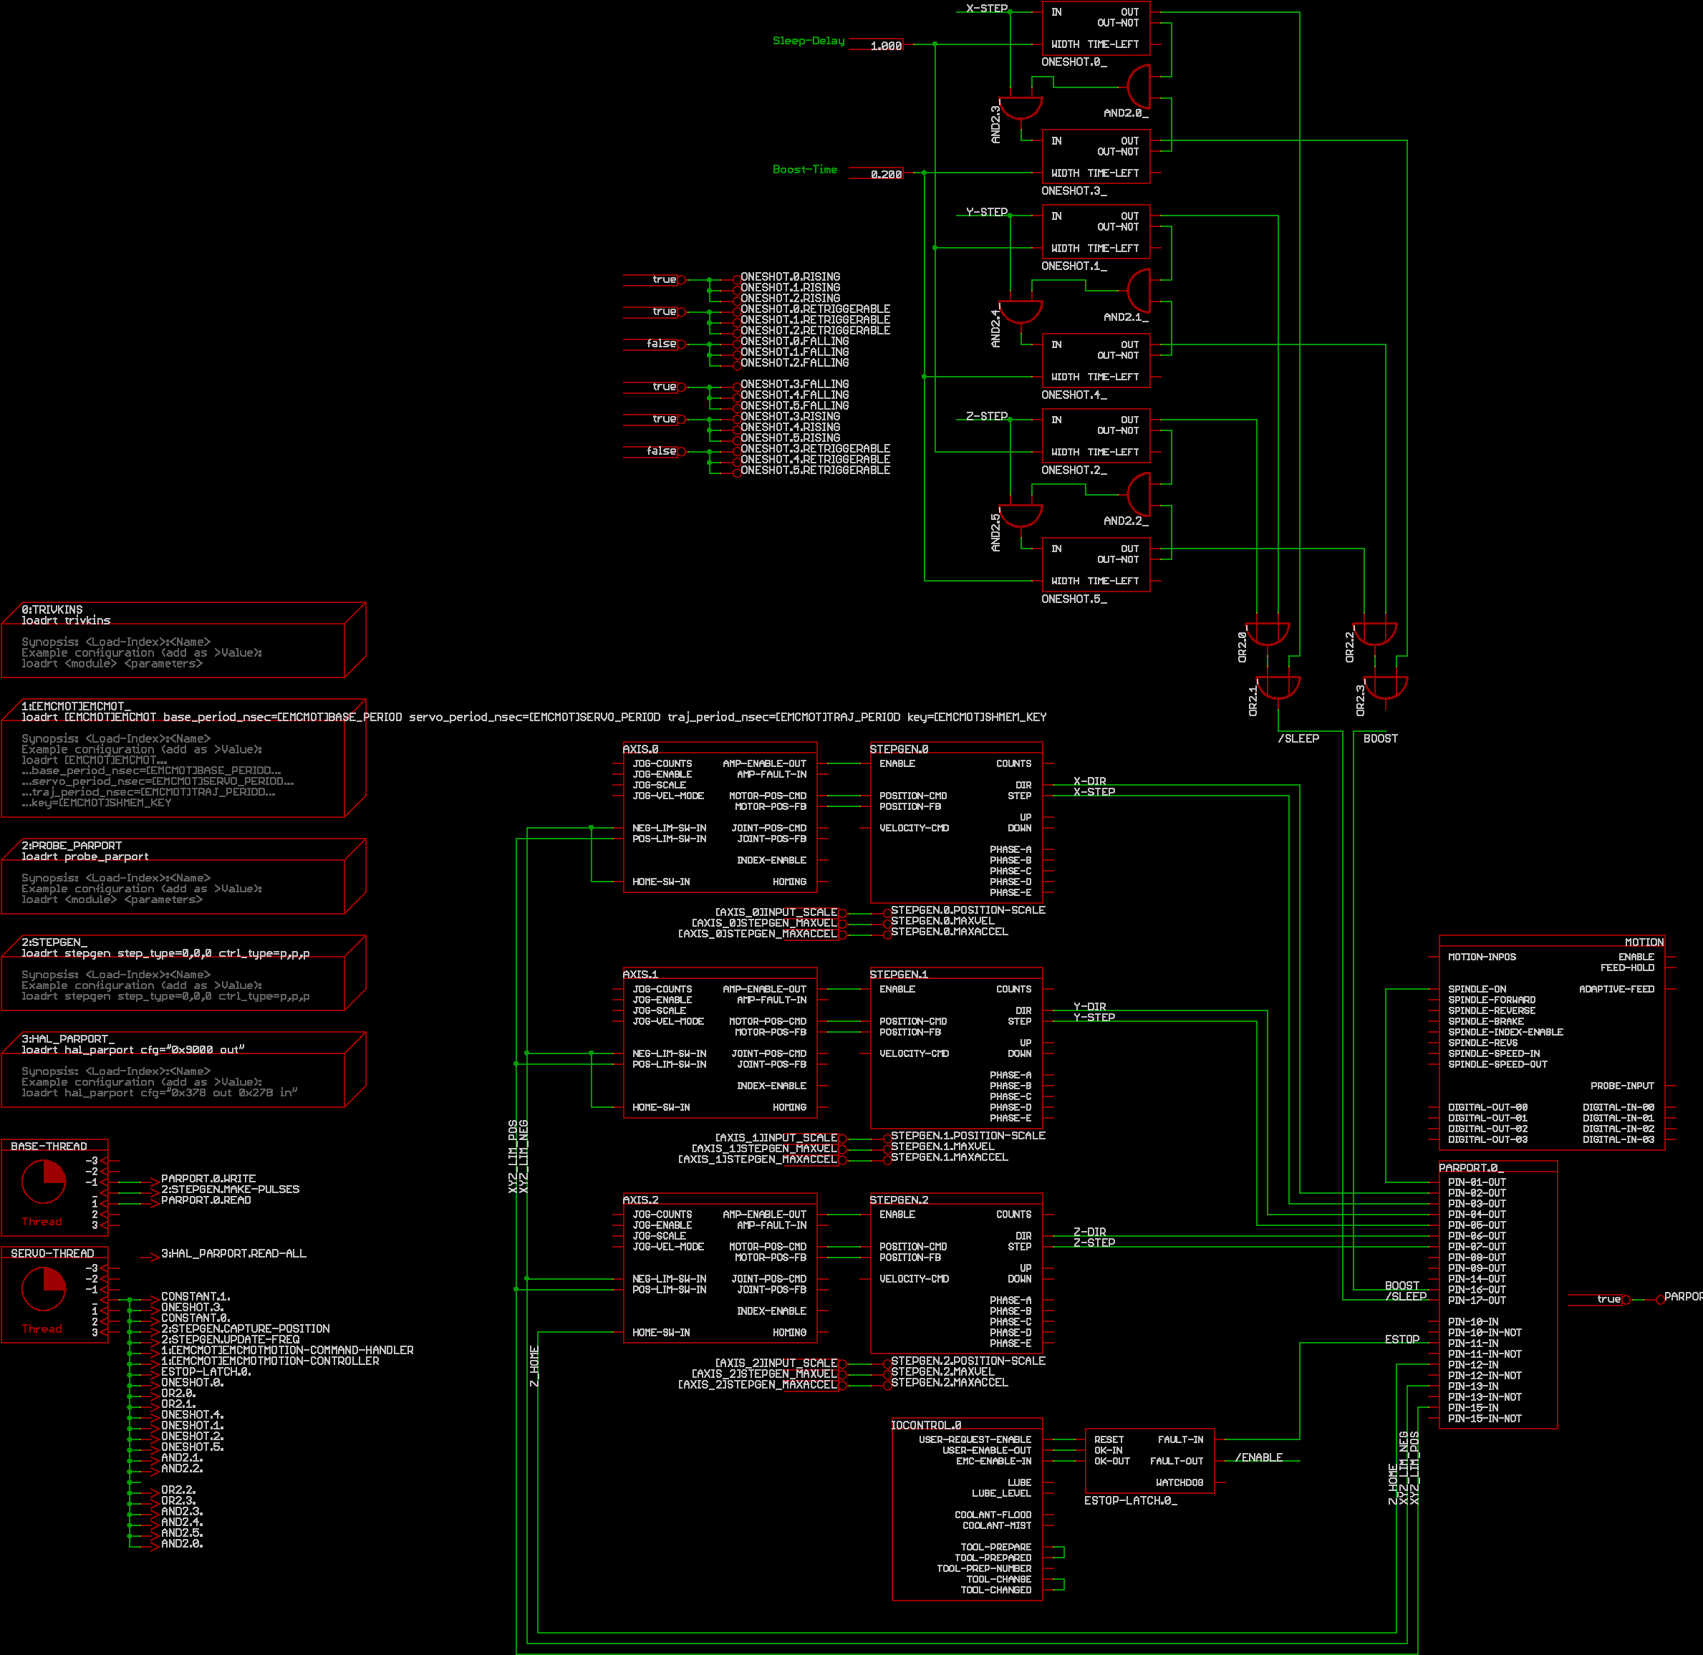The image size is (1703, 1655).
Task: Select the OR2.3 gate near BOOST
Action: 1386,687
